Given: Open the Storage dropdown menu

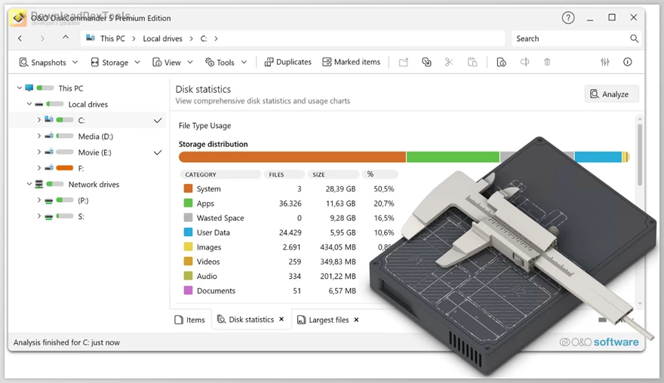Looking at the screenshot, I should [115, 63].
